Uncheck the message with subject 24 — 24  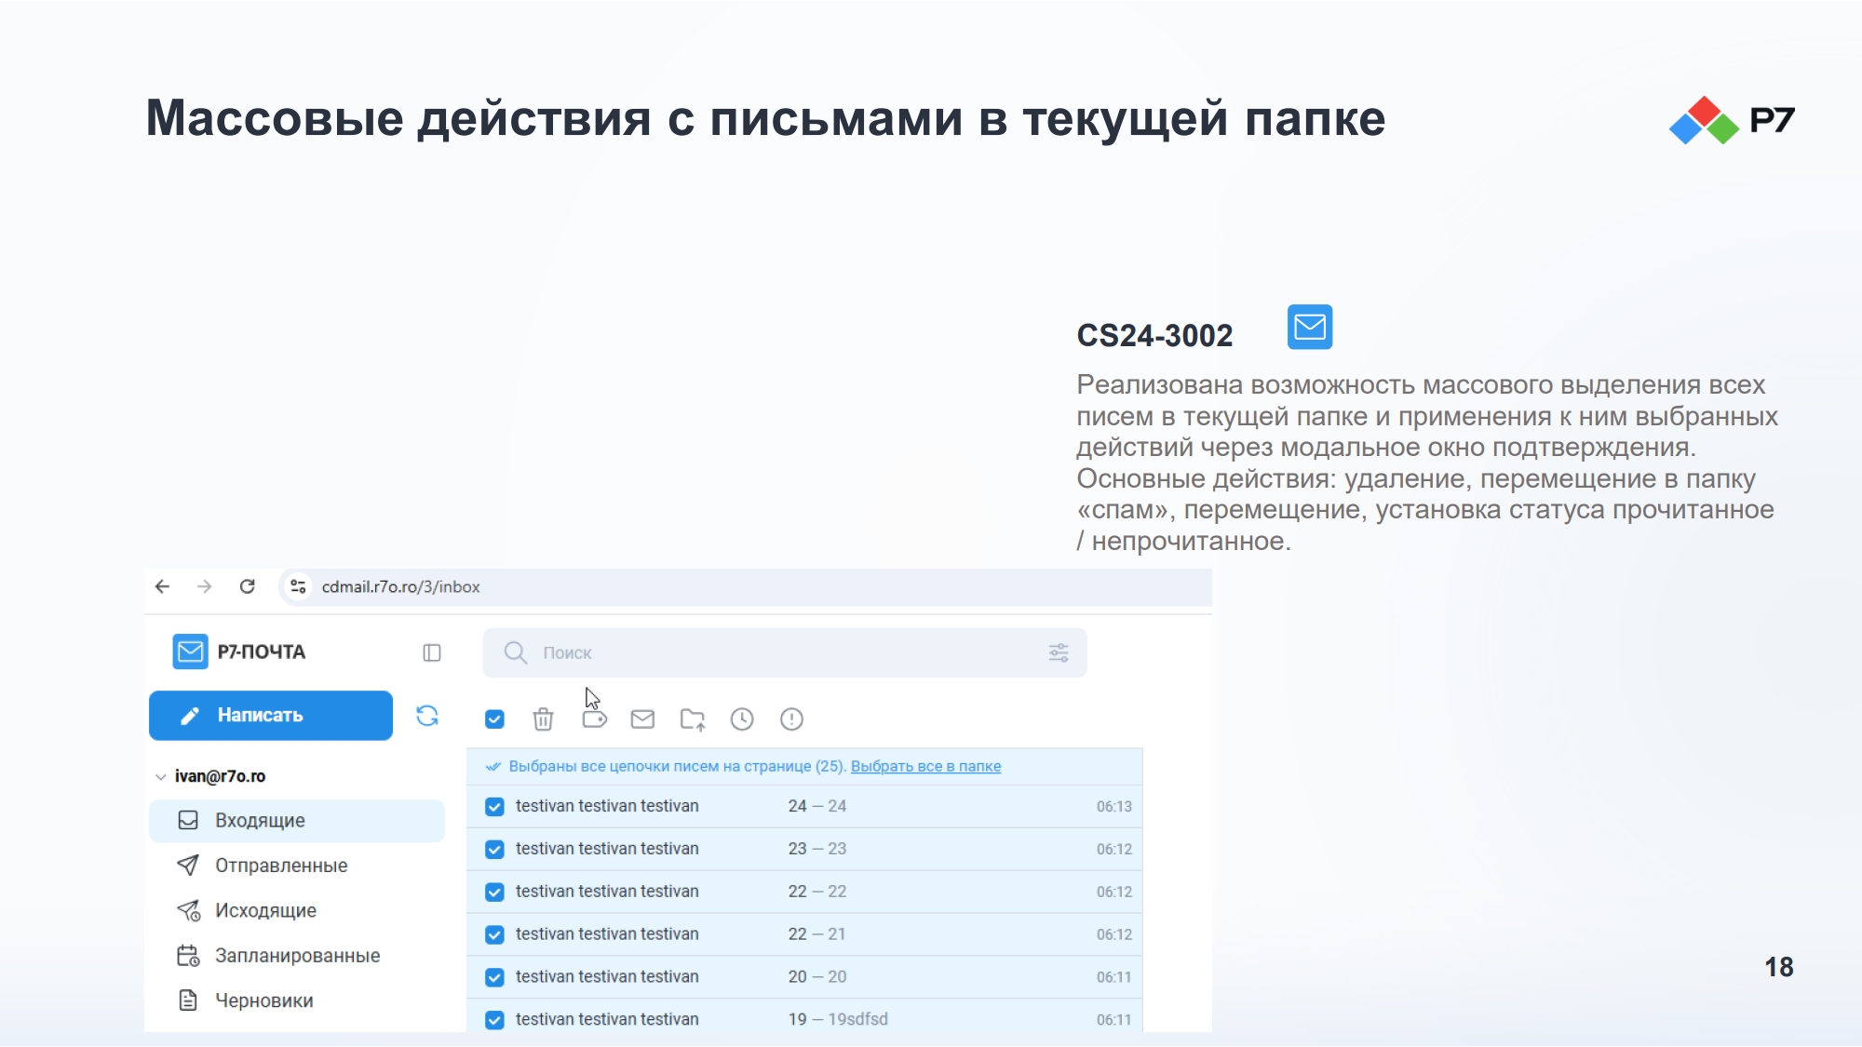tap(494, 807)
